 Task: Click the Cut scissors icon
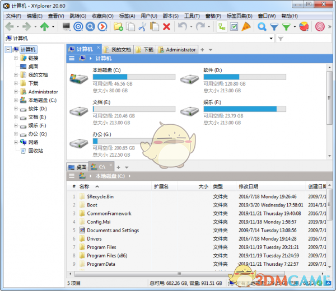coord(142,26)
